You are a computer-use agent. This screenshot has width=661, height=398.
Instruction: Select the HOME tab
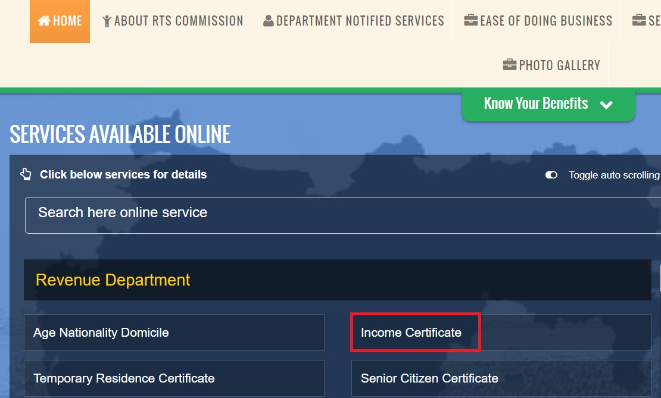[60, 21]
